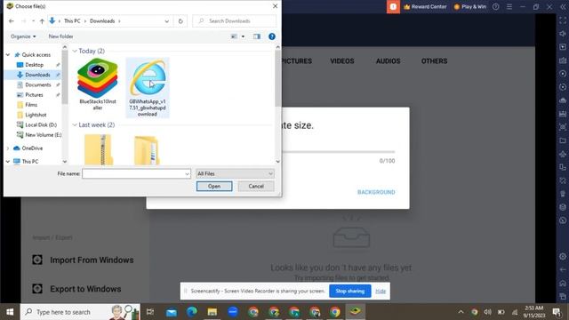
Task: Select Pictures in navigation pane
Action: [34, 95]
